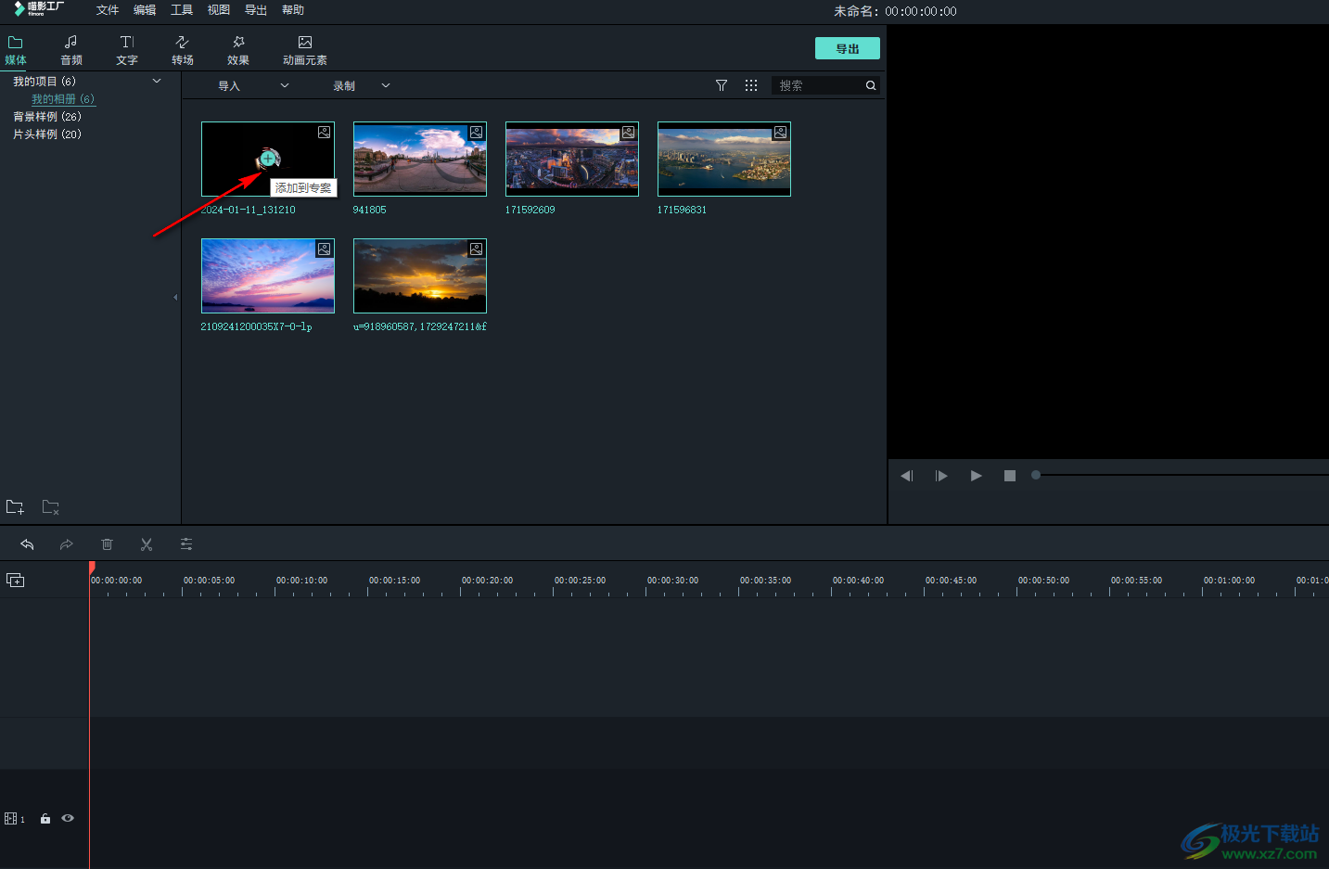1329x869 pixels.
Task: Click the search magnifier icon
Action: [871, 85]
